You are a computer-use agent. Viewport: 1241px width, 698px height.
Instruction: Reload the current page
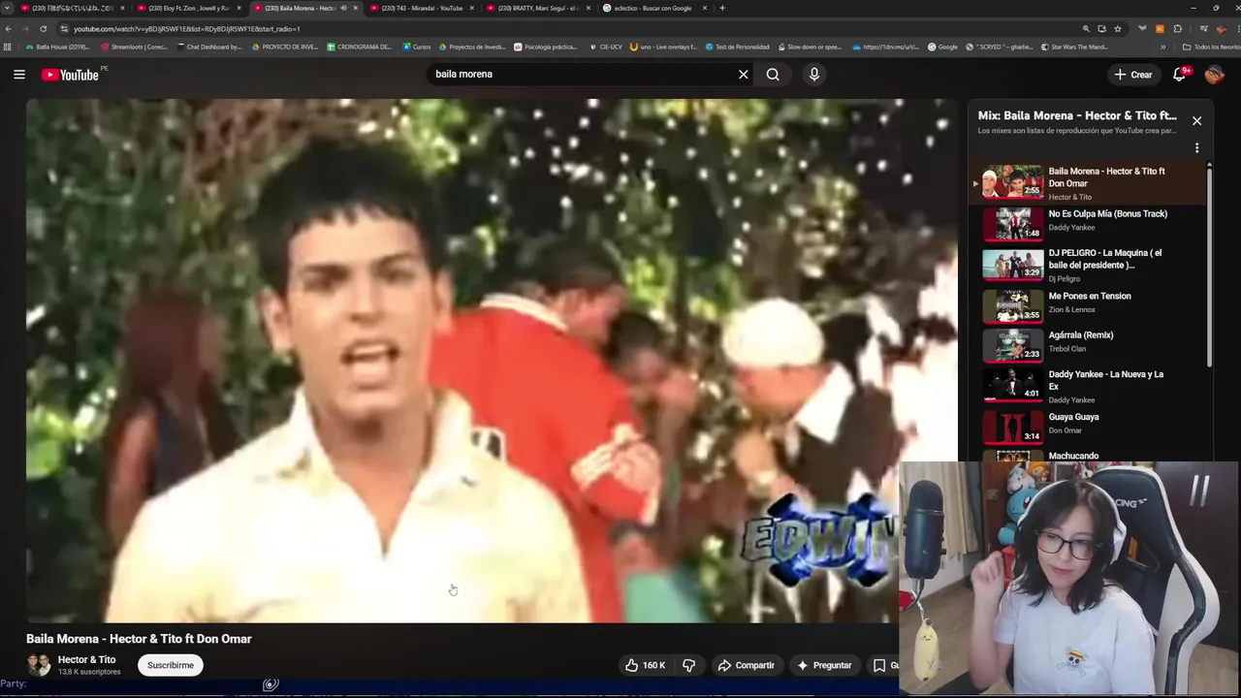point(43,29)
